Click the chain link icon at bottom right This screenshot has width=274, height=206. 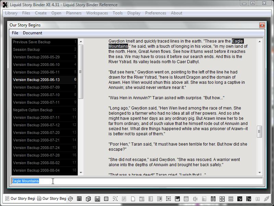pyautogui.click(x=266, y=199)
